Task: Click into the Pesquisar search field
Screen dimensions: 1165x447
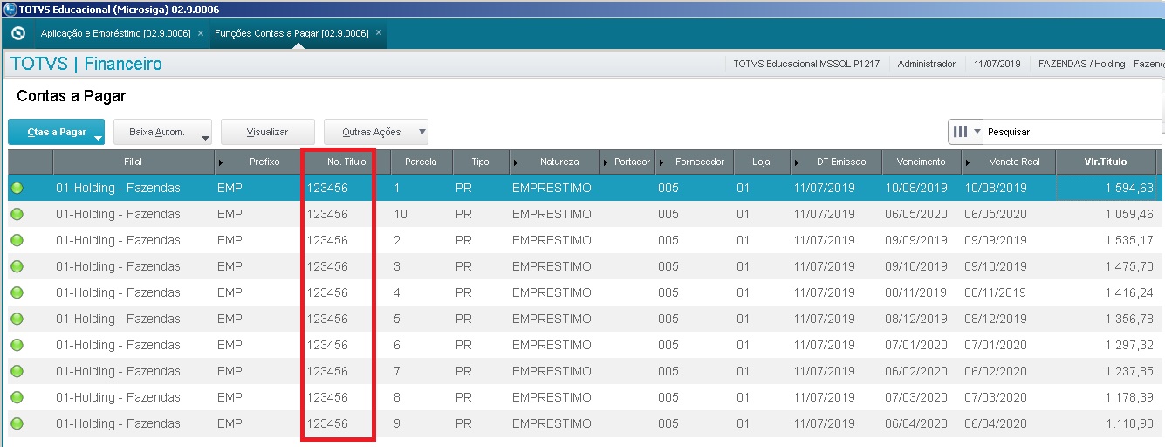Action: (1073, 132)
